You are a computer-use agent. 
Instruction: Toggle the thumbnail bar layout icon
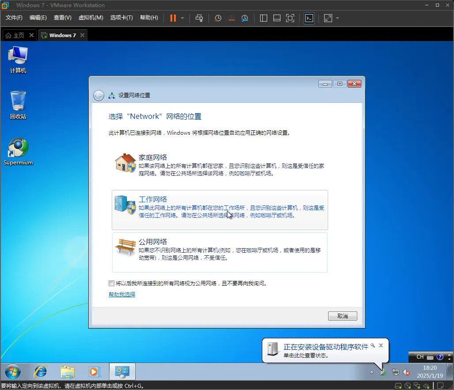(277, 18)
